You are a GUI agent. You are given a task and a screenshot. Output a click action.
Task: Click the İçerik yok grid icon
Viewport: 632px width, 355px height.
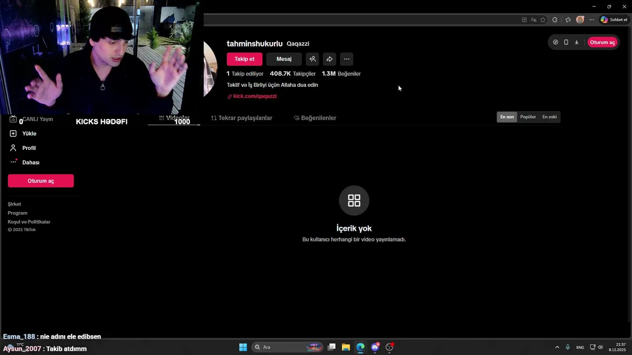[354, 200]
